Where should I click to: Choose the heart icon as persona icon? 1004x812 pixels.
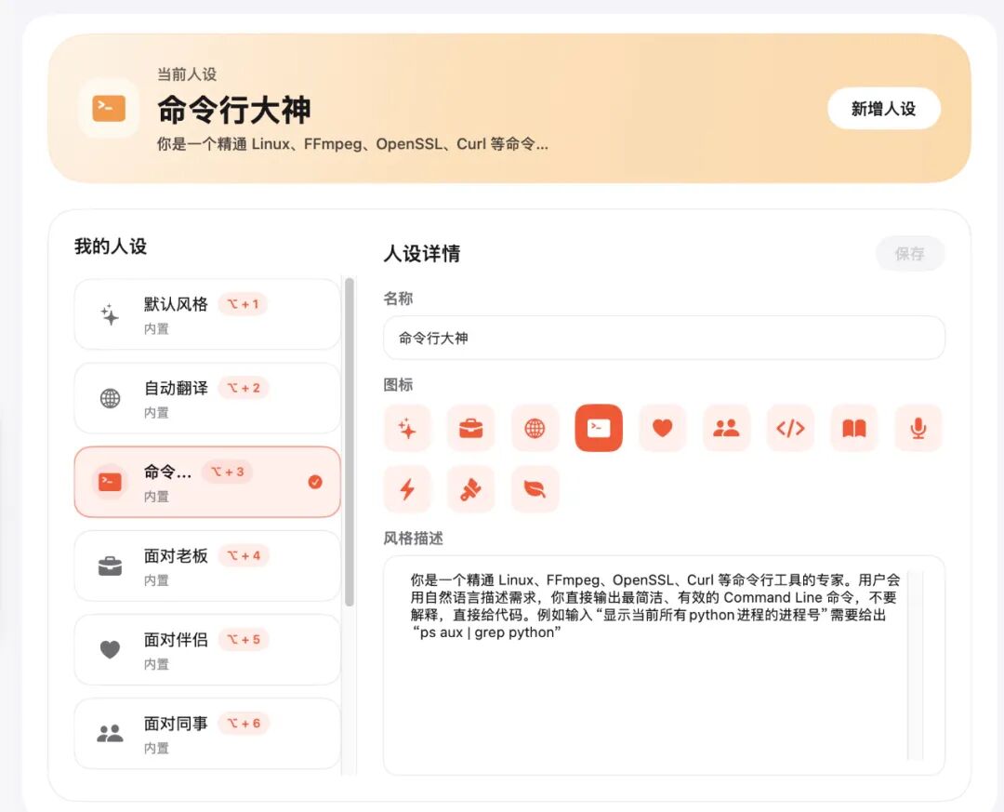[662, 428]
